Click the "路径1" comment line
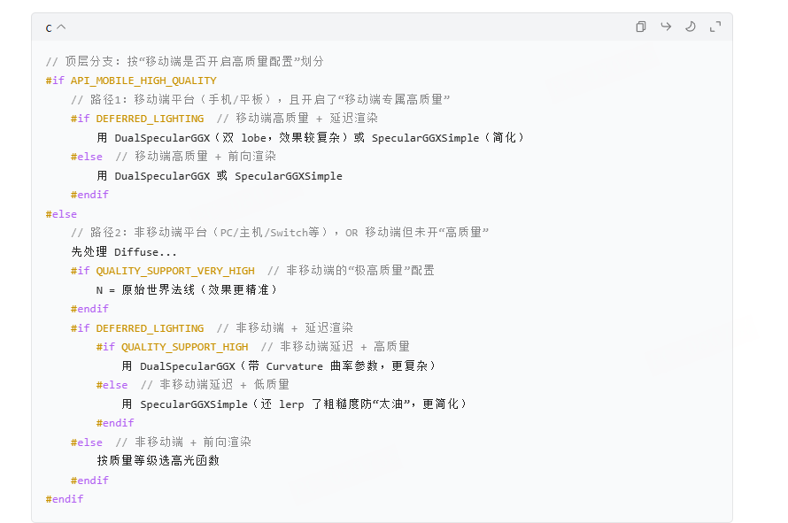Image resolution: width=788 pixels, height=523 pixels. (x=260, y=99)
